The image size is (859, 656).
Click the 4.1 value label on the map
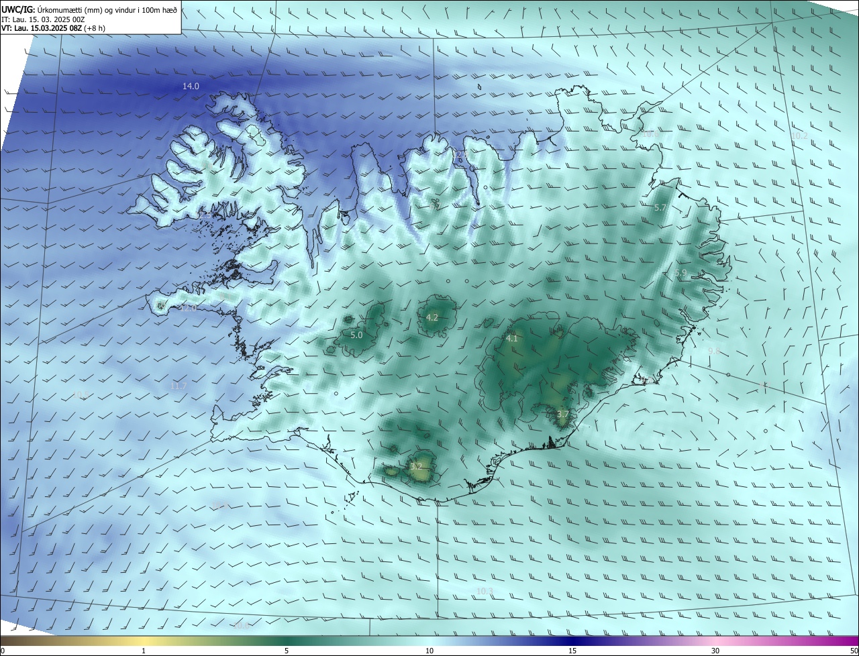coord(512,339)
